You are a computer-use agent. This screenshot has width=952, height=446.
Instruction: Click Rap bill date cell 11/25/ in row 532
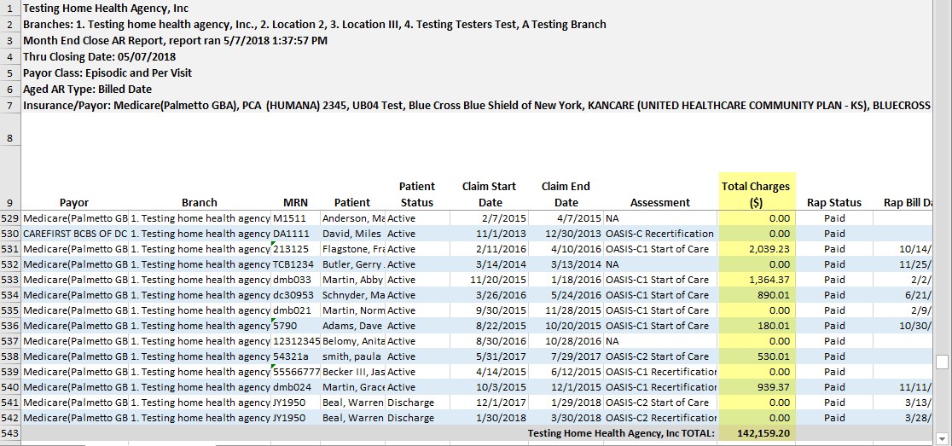point(902,264)
